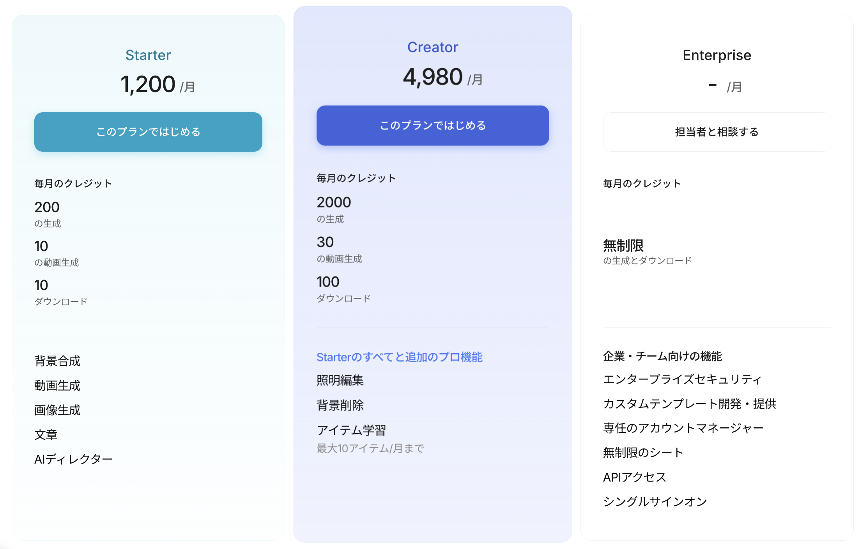Click the 無制限 credits label in Enterprise
This screenshot has height=549, width=867.
coord(623,246)
